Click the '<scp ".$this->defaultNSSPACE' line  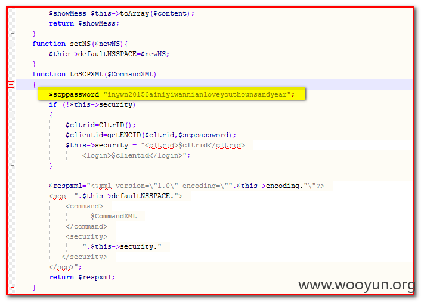(x=116, y=196)
